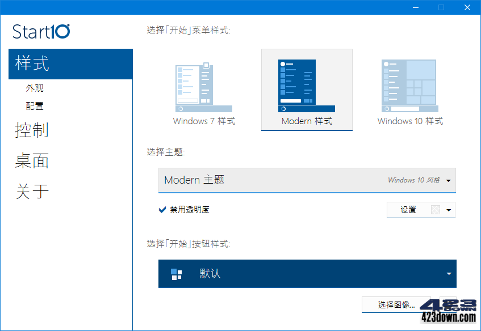Open the 桌面 section
The width and height of the screenshot is (481, 331).
32,161
